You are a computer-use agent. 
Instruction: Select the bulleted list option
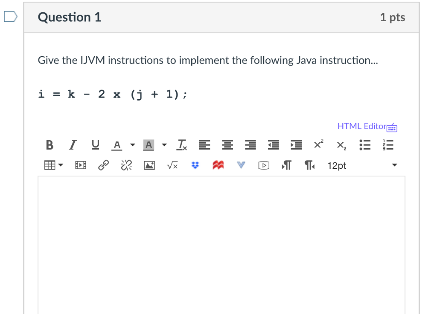coord(365,145)
